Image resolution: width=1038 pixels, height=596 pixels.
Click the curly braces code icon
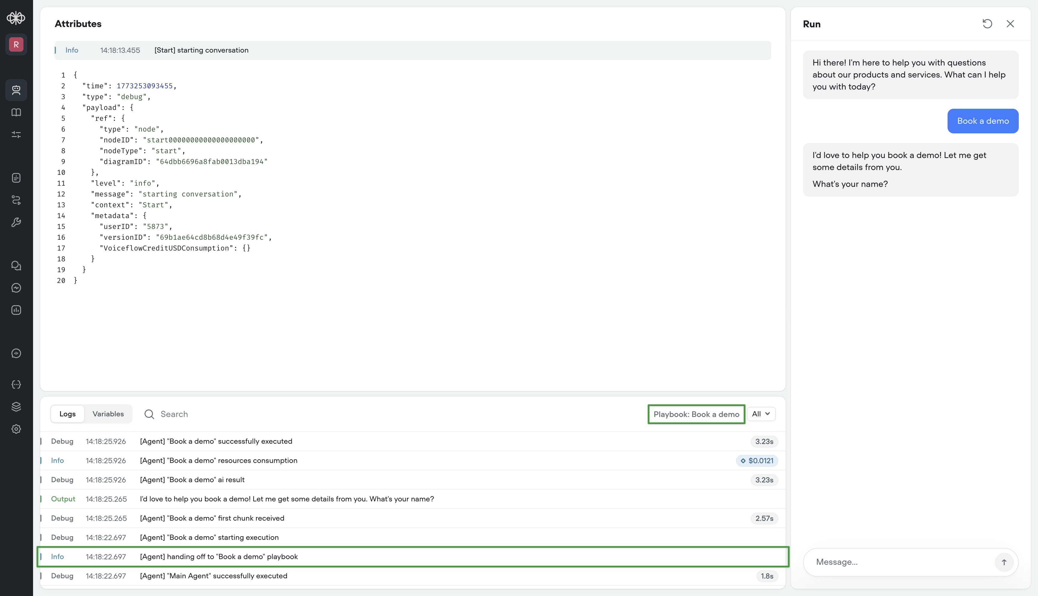[x=16, y=385]
